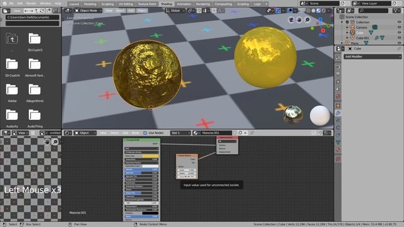Open the Blender logo menu
404x227 pixels.
click(x=4, y=4)
